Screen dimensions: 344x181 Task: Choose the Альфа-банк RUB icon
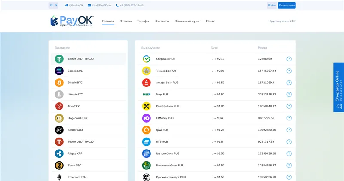[147, 83]
